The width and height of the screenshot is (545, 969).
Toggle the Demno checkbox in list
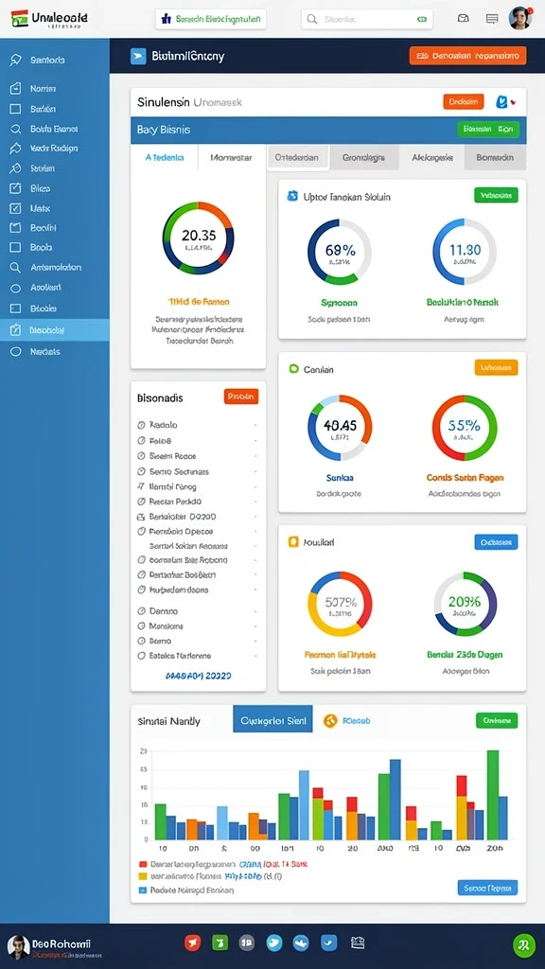141,610
